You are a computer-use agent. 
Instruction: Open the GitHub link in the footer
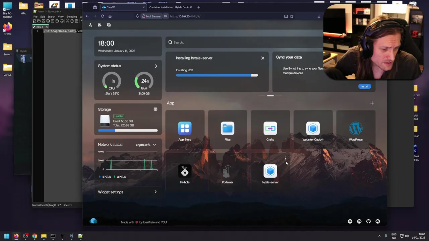tap(368, 222)
